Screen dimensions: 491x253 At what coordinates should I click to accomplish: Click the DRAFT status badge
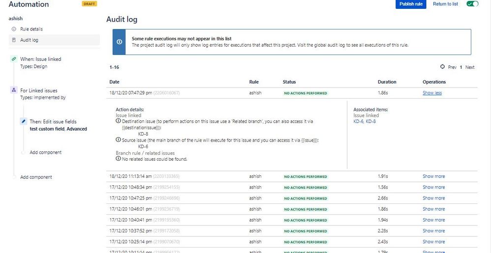click(x=89, y=4)
